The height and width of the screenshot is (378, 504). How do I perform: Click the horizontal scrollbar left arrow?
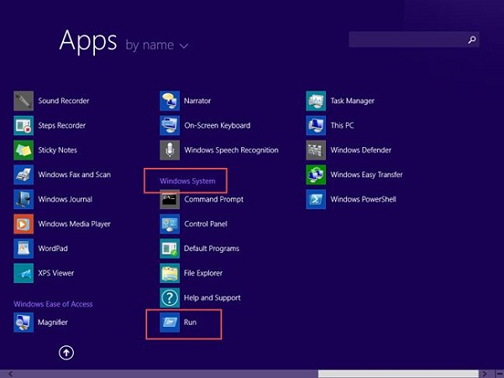pyautogui.click(x=10, y=374)
